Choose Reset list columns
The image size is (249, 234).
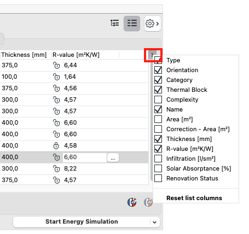(x=194, y=198)
